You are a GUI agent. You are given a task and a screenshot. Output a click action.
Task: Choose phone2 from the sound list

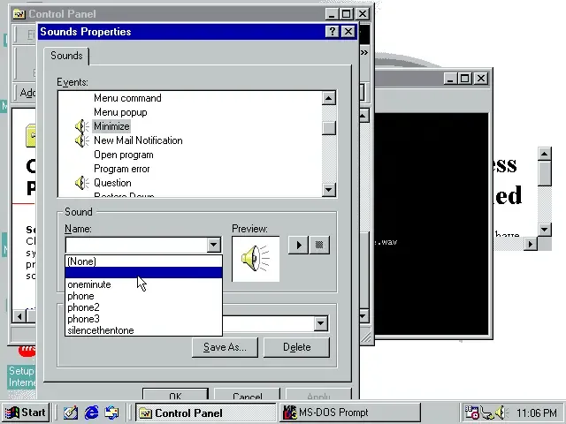point(143,307)
